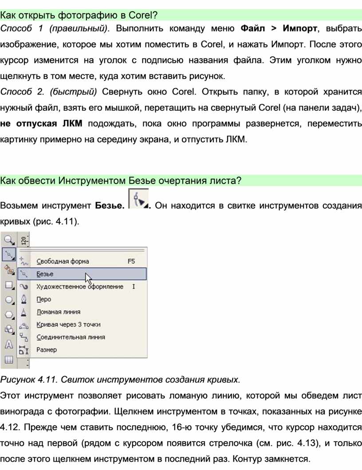This screenshot has height=470, width=362.
Task: Click the bold phrase "не отпуская ЛКМ"
Action: (41, 124)
